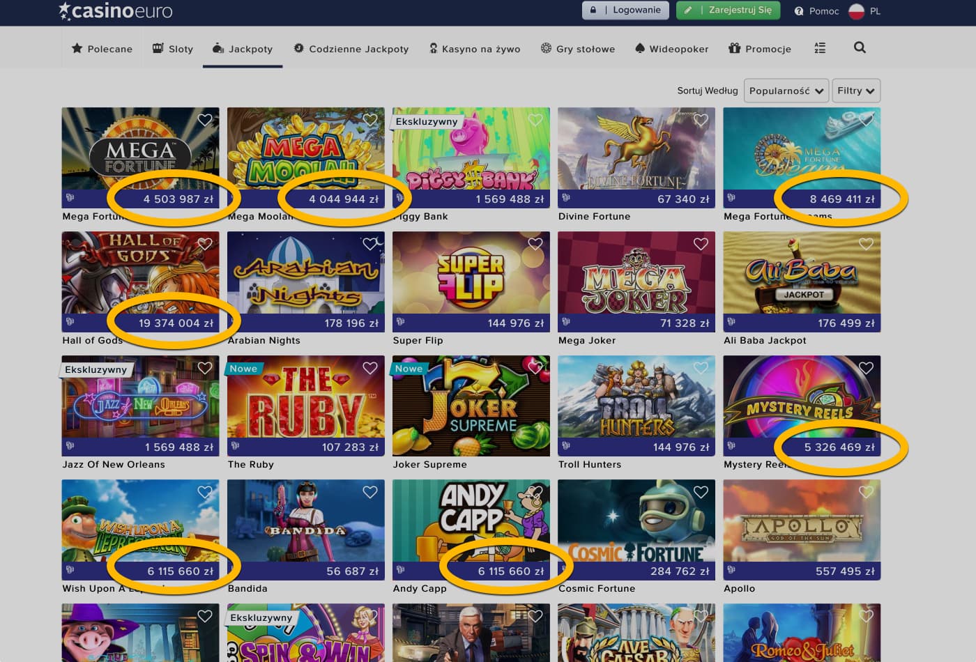This screenshot has width=976, height=662.
Task: Open the Polecane tab
Action: click(102, 49)
